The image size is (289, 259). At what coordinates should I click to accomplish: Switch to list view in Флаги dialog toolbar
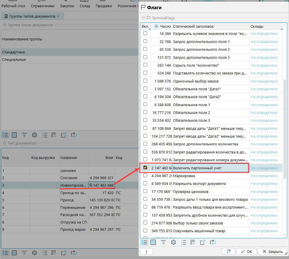tap(145, 242)
